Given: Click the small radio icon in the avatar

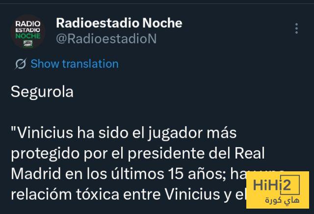Looking at the screenshot, I should [28, 44].
